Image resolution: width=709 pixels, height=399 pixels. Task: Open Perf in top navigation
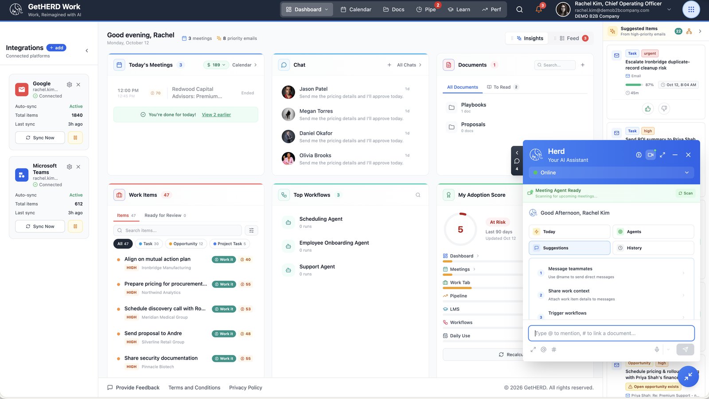(x=491, y=9)
